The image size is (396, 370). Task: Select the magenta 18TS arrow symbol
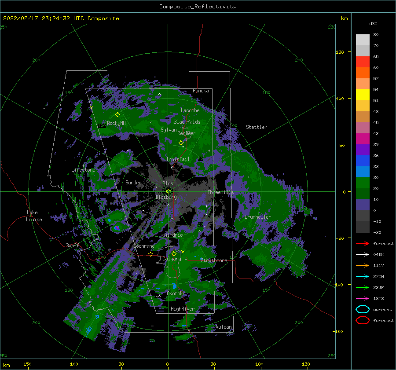point(363,299)
